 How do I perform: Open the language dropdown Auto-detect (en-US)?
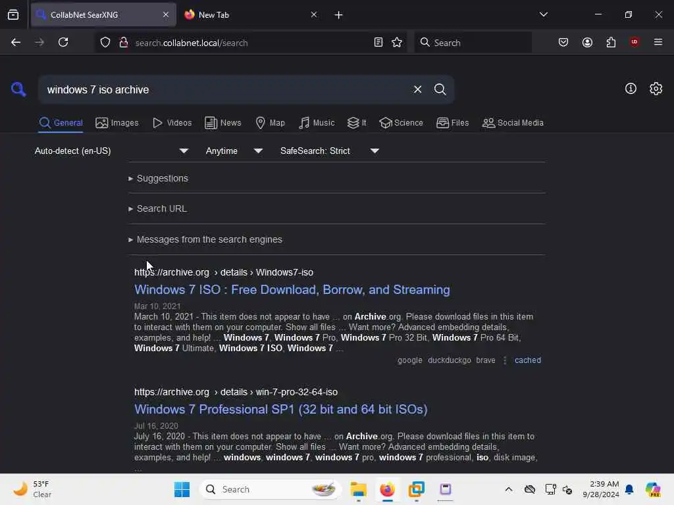tap(112, 151)
